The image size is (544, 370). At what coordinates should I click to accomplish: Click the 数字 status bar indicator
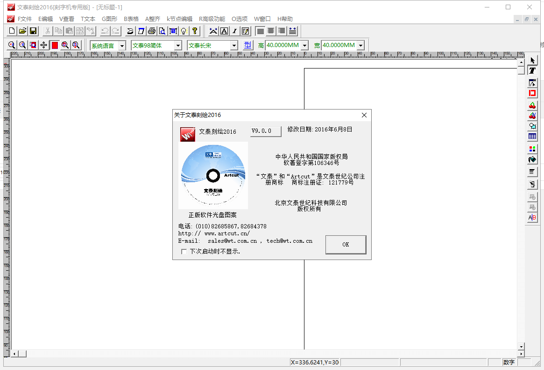click(x=509, y=363)
